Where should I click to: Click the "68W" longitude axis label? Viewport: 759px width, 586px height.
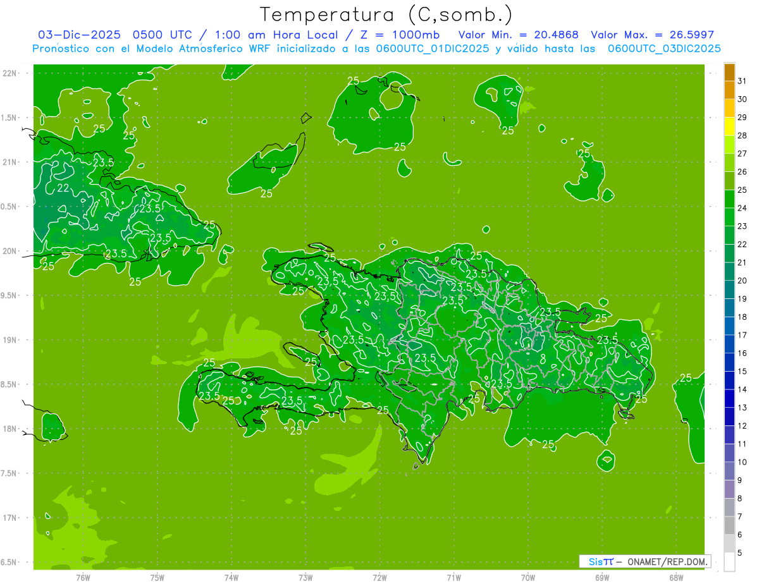[676, 577]
